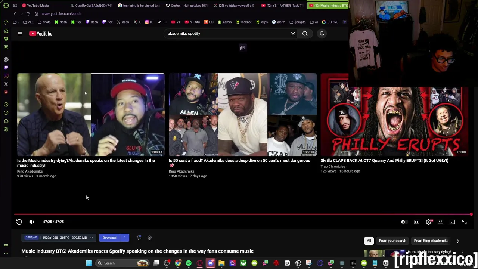Open the alarm bookmark
This screenshot has width=478, height=269.
[279, 22]
